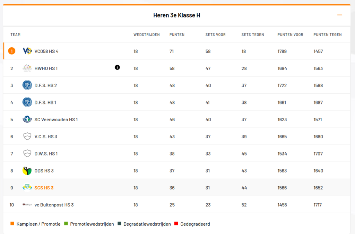
Task: Click the ODS HS 3 club logo
Action: click(27, 170)
